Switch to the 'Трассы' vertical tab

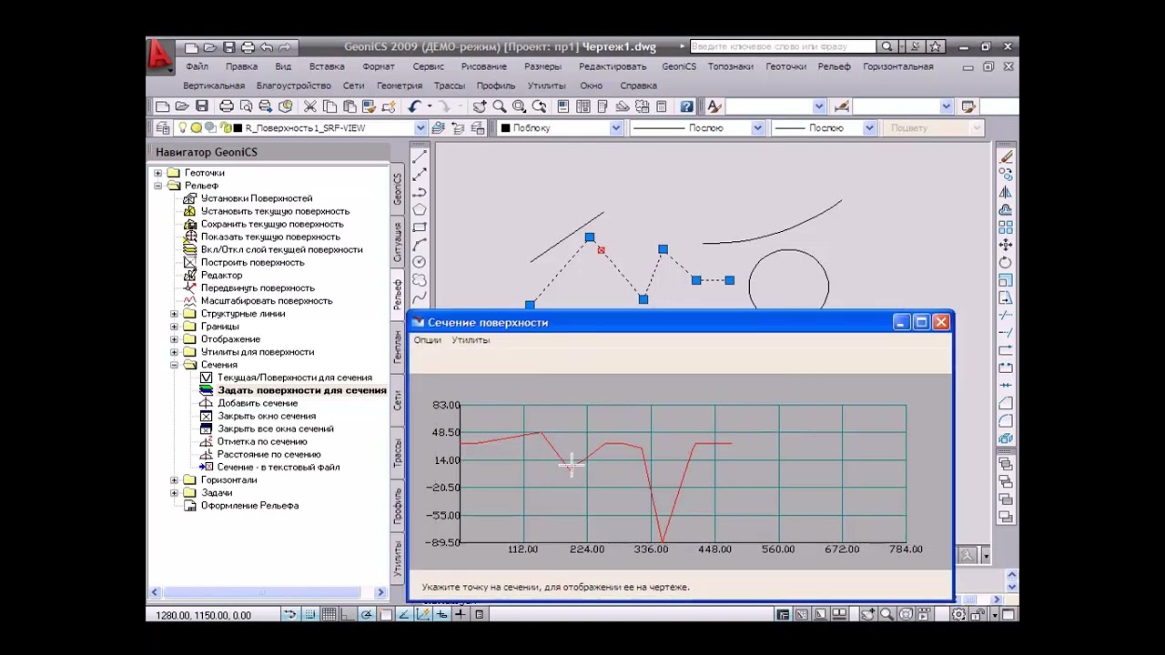click(x=398, y=452)
